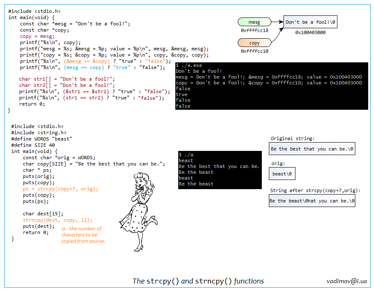
Task: Click the expression '(&mesg == &copy)'
Action: (x=87, y=61)
